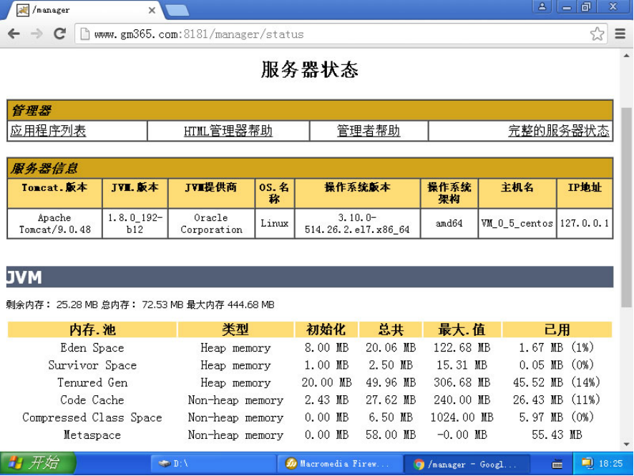
Task: Reload the page with refresh icon
Action: pos(60,34)
